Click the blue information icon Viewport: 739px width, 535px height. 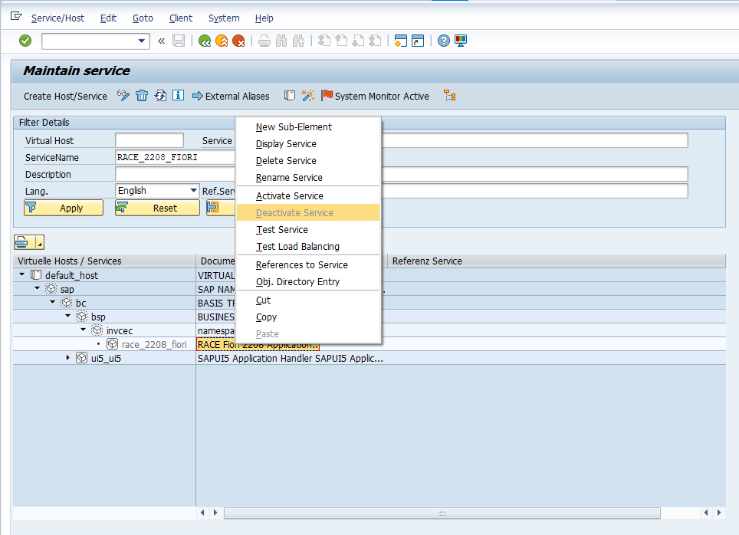[178, 96]
